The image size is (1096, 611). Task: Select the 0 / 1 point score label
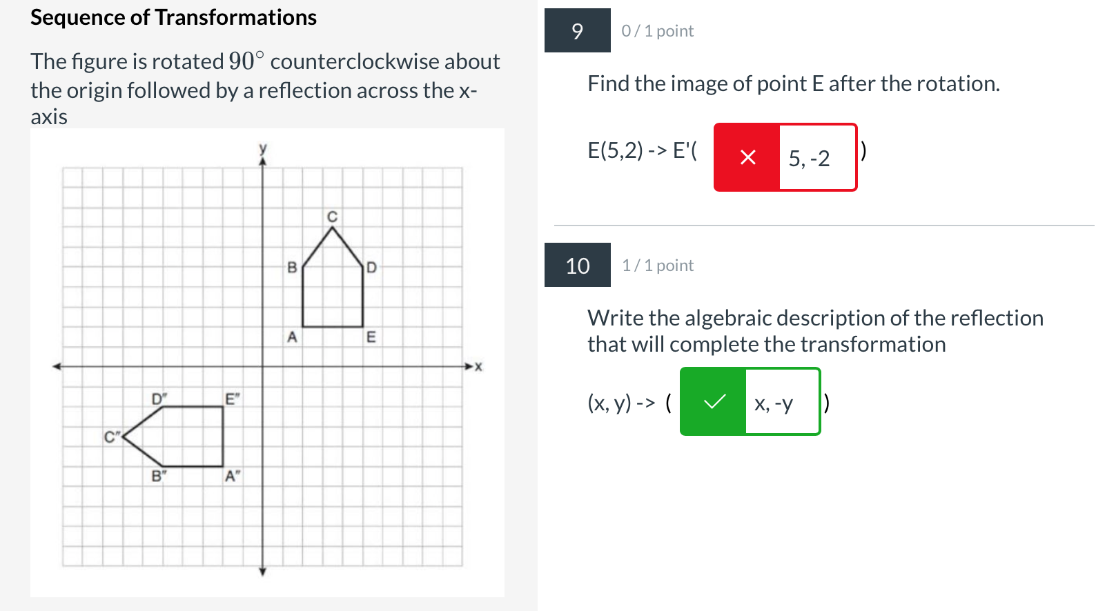(657, 30)
